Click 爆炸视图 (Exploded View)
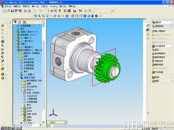Screen dimensions: 174x130 pyautogui.click(x=157, y=65)
